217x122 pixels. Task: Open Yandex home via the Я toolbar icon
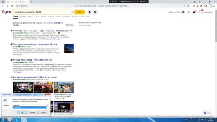click(7, 6)
